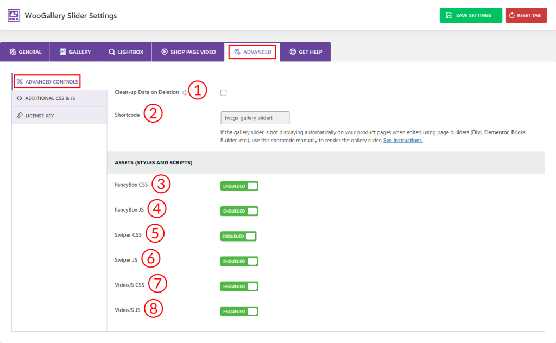Select the Advanced tab

click(x=252, y=52)
